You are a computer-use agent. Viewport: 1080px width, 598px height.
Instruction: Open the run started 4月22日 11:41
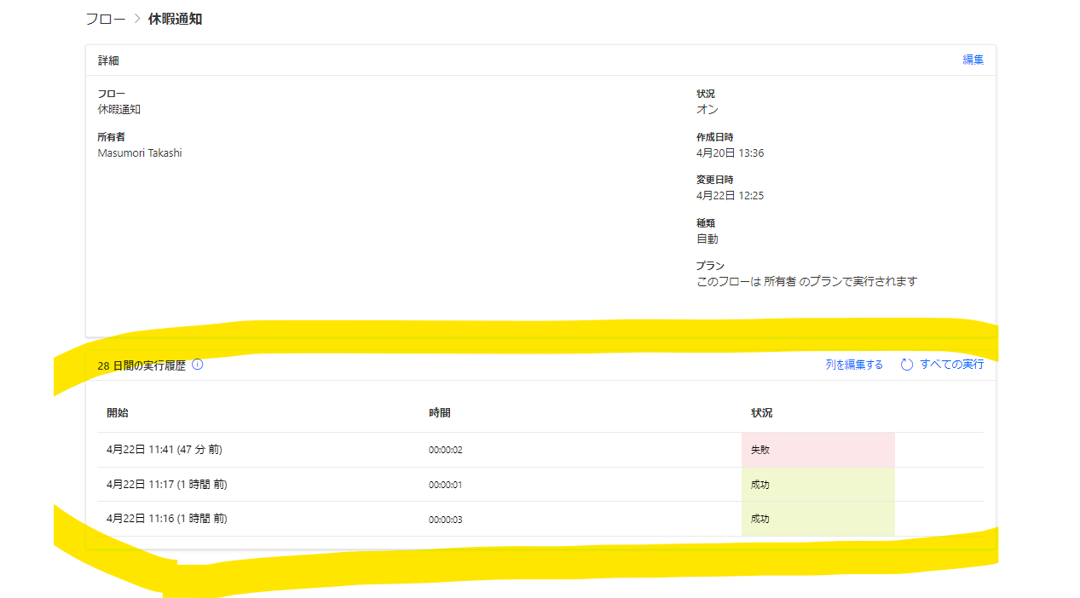pos(165,450)
